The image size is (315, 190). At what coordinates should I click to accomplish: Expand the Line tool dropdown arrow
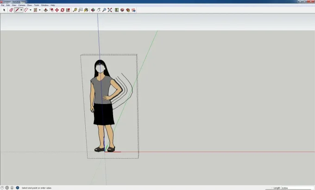(21, 10)
